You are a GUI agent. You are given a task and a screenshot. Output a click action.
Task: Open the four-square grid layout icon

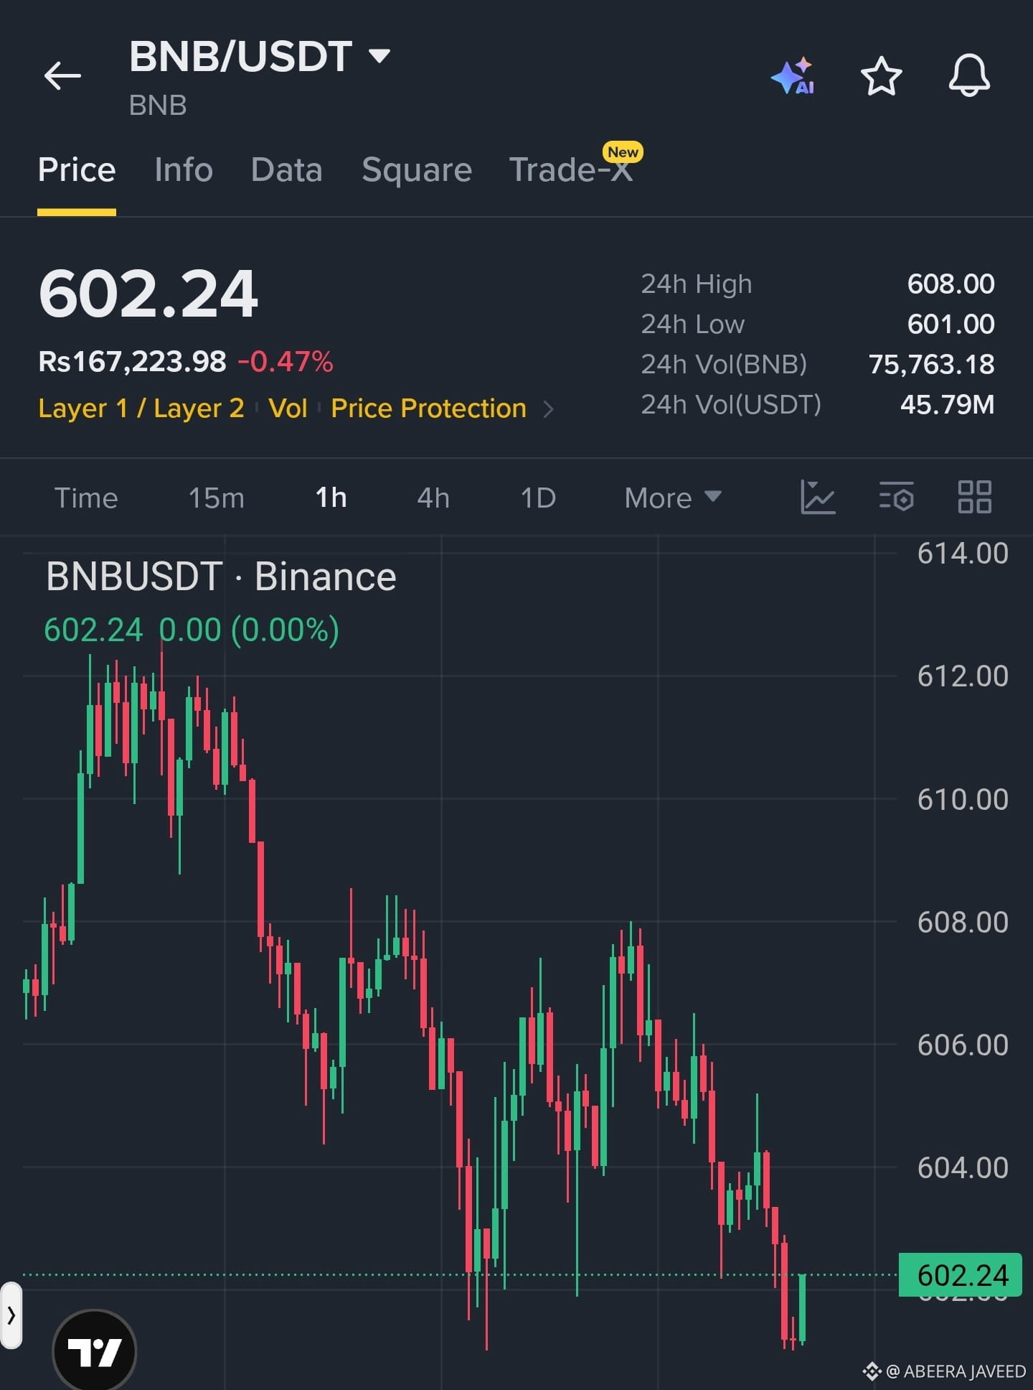click(x=975, y=497)
